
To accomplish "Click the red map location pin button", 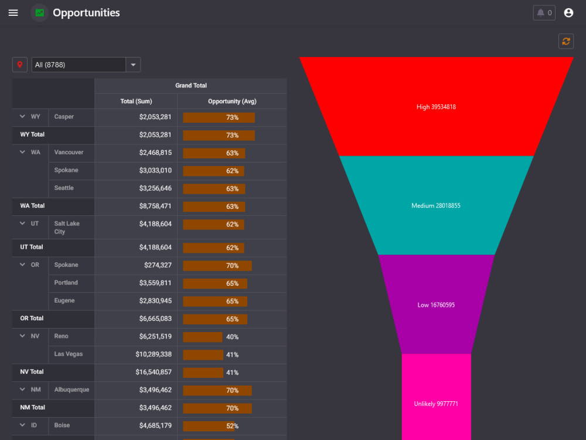I will pyautogui.click(x=20, y=65).
